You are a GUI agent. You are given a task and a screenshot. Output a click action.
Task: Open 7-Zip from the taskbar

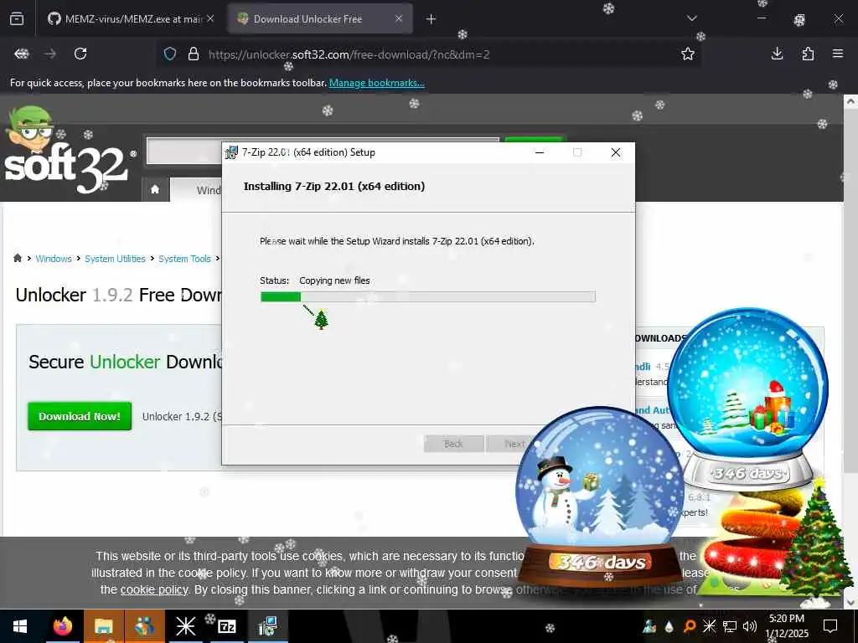226,626
